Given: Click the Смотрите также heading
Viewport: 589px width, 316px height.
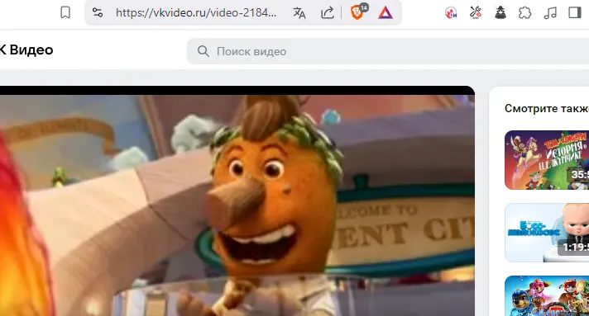Looking at the screenshot, I should (547, 109).
